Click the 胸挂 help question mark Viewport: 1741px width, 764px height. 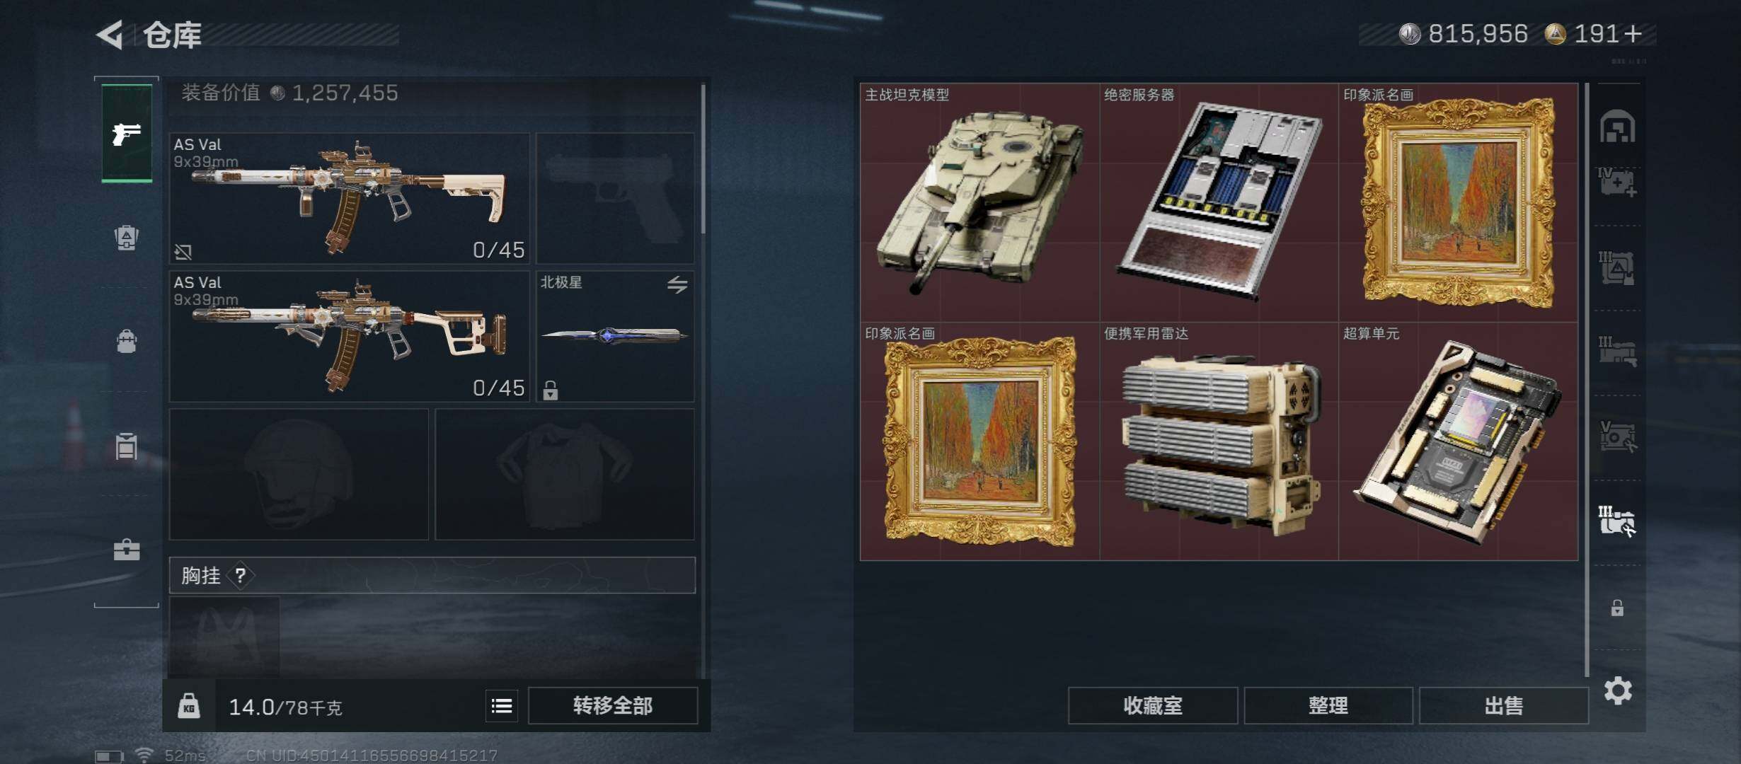pyautogui.click(x=241, y=575)
